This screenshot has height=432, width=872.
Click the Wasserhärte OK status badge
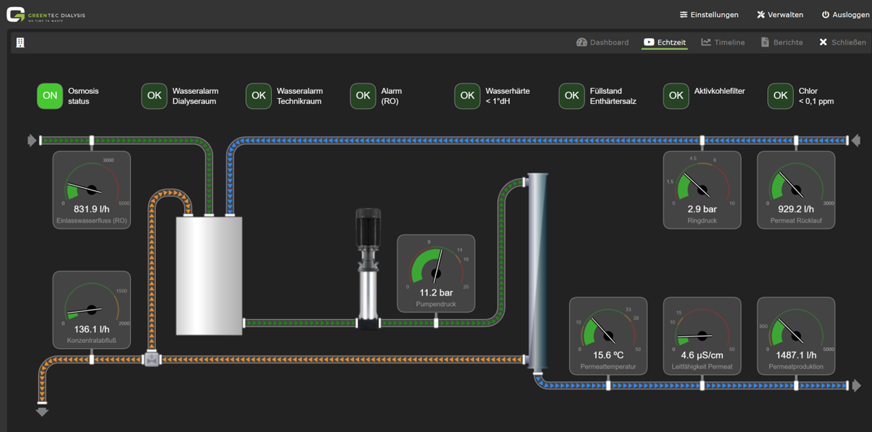pyautogui.click(x=467, y=96)
